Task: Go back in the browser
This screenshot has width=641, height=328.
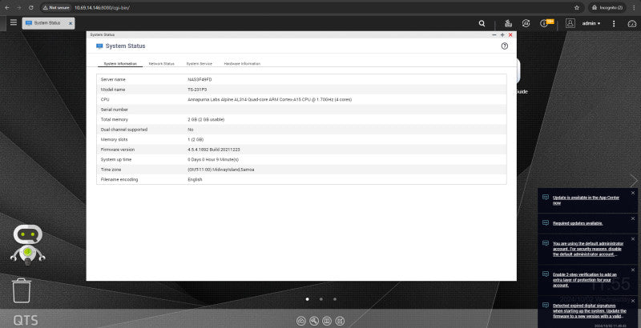Action: click(7, 8)
